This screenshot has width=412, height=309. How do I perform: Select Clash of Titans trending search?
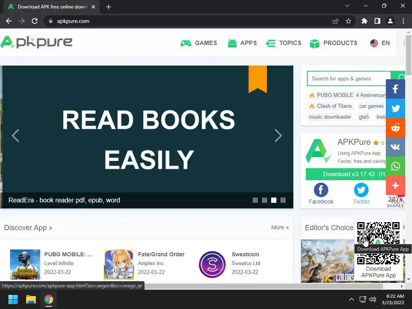click(x=330, y=106)
